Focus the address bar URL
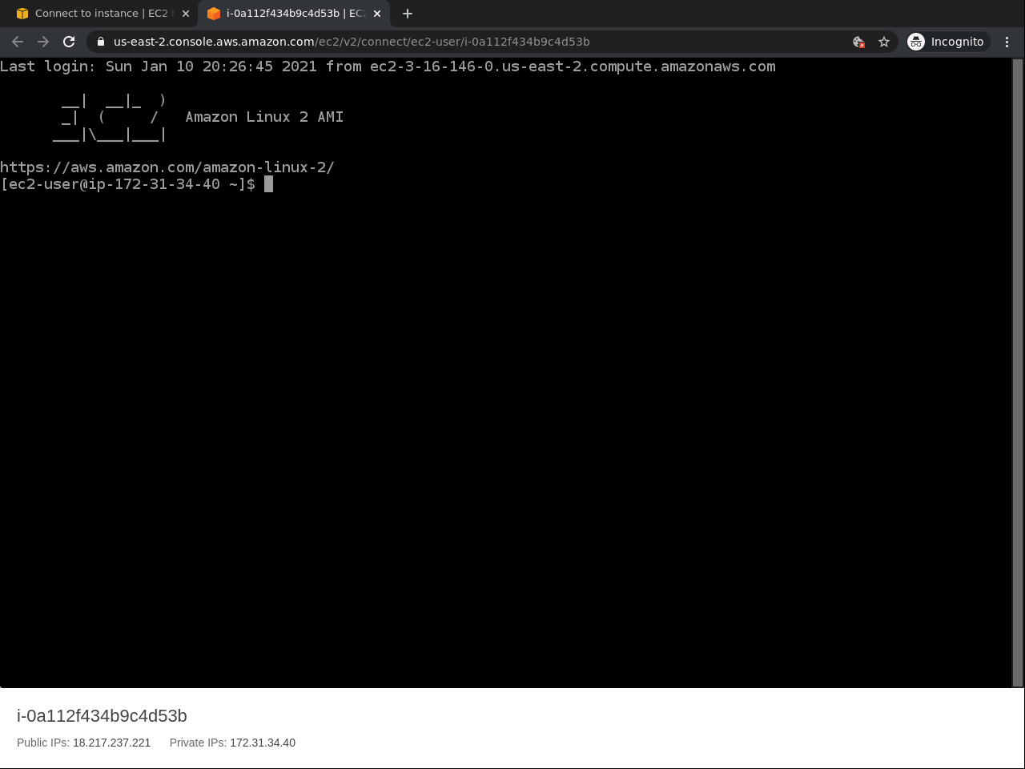 [352, 42]
